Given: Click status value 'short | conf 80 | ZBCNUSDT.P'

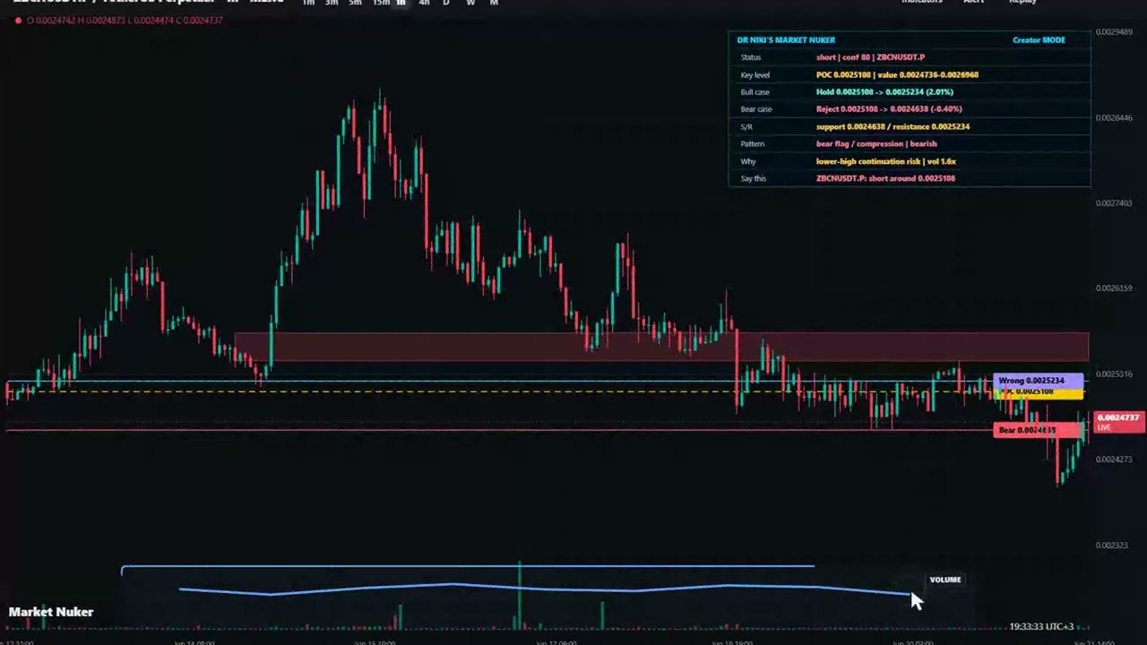Looking at the screenshot, I should pyautogui.click(x=870, y=57).
